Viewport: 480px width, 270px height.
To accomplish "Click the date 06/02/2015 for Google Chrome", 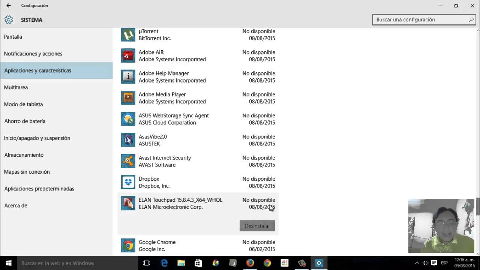I will [x=262, y=249].
